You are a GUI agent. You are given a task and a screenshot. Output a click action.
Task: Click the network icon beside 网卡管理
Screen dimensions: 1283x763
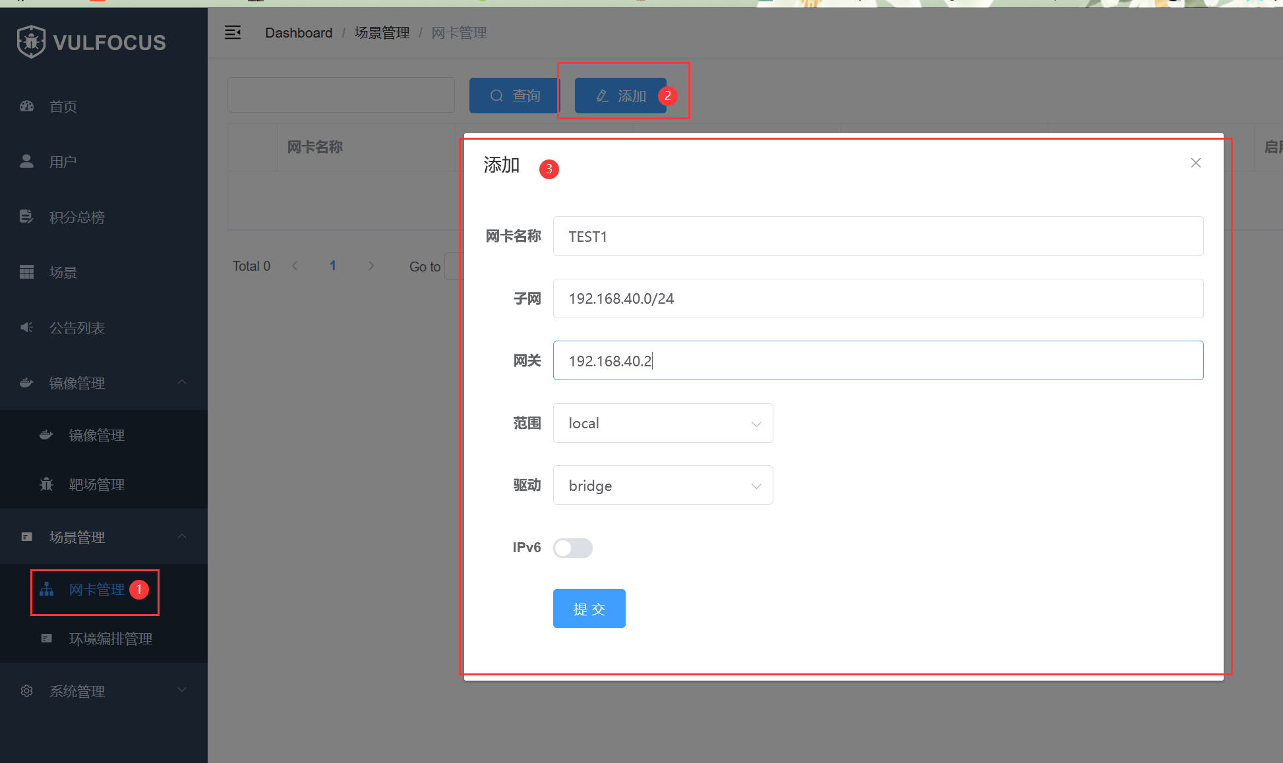pyautogui.click(x=46, y=589)
